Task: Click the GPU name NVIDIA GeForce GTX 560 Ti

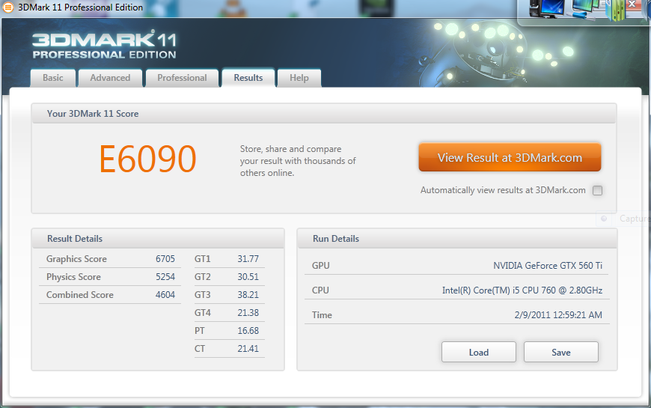Action: click(547, 266)
